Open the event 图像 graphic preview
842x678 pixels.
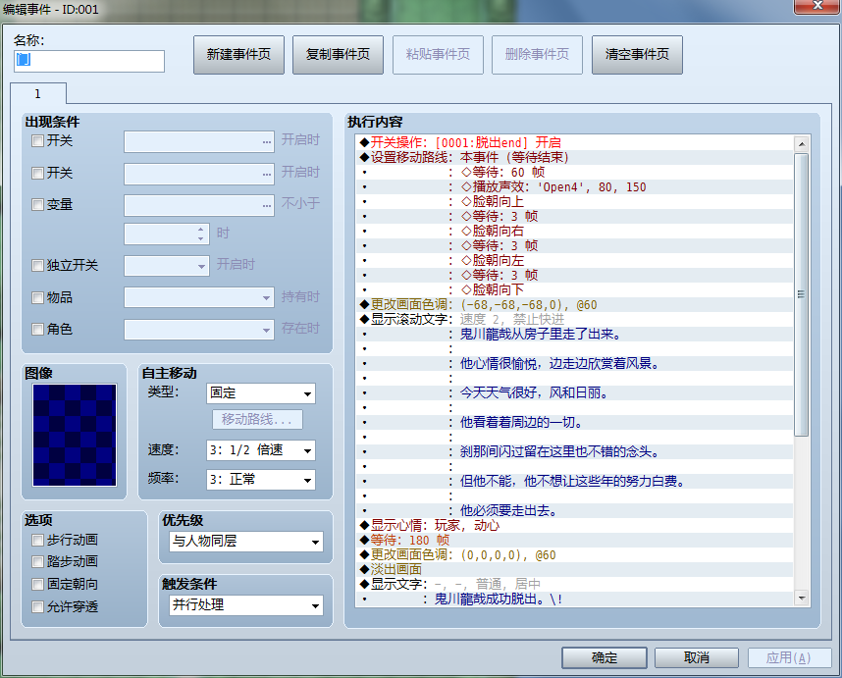coord(75,435)
